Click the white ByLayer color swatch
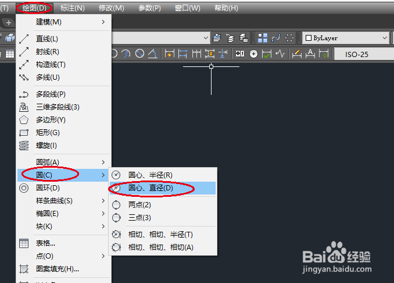This screenshot has height=283, width=394. coord(309,38)
